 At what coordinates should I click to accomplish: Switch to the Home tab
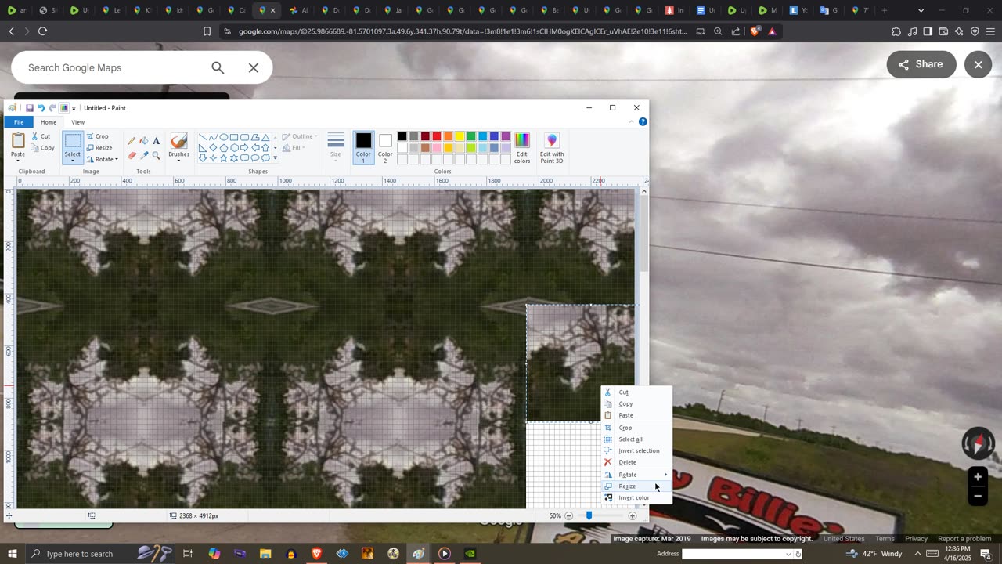[49, 122]
